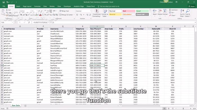197x110 pixels.
Task: Apply the Bad cell style
Action: pos(129,11)
